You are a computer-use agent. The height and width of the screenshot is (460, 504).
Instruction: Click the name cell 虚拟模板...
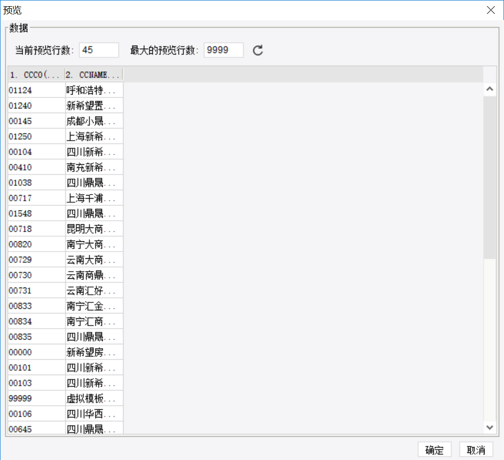pyautogui.click(x=94, y=398)
